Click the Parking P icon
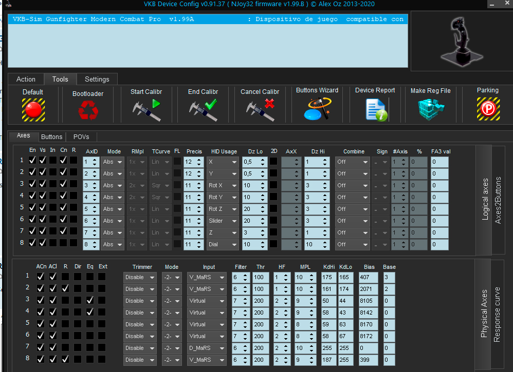Image resolution: width=513 pixels, height=372 pixels. (x=488, y=109)
